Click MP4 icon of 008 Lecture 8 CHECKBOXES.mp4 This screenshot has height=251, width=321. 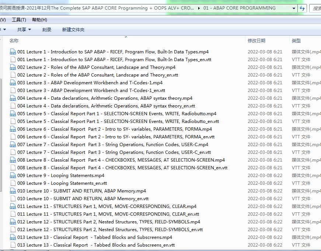tap(13, 160)
